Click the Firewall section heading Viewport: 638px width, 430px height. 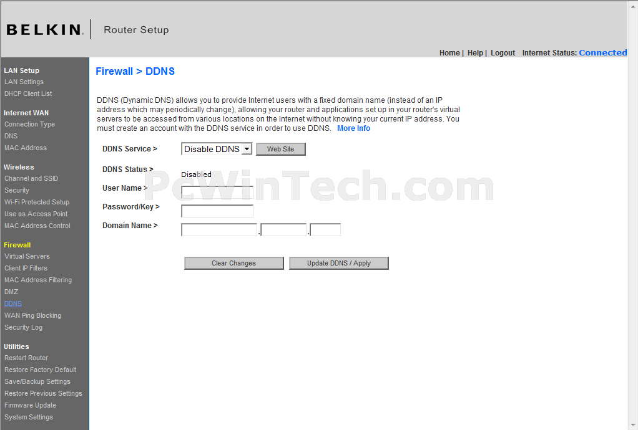click(17, 246)
